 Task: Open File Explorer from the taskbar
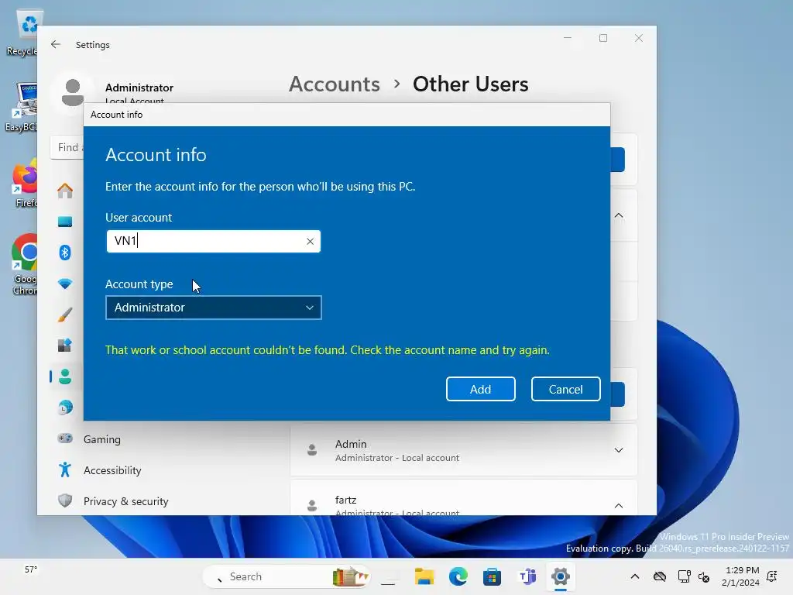[424, 576]
